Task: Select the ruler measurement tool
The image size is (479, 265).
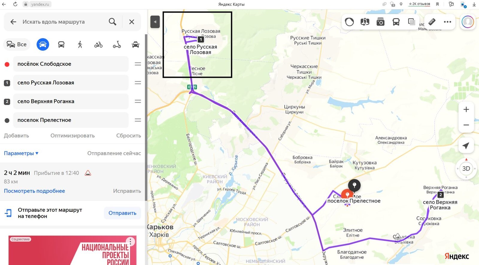Action: [x=432, y=22]
